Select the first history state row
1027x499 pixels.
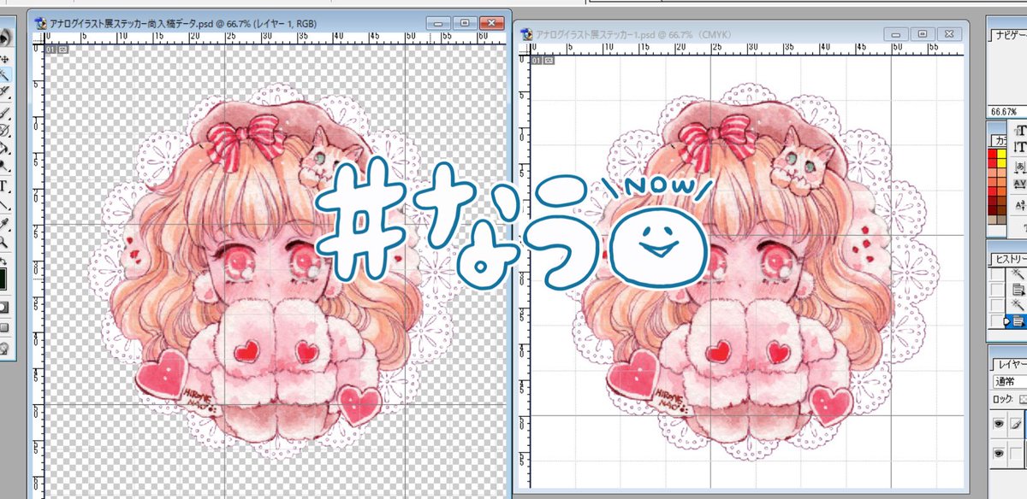[x=1016, y=273]
